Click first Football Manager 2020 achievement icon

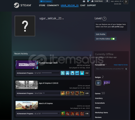63,73
